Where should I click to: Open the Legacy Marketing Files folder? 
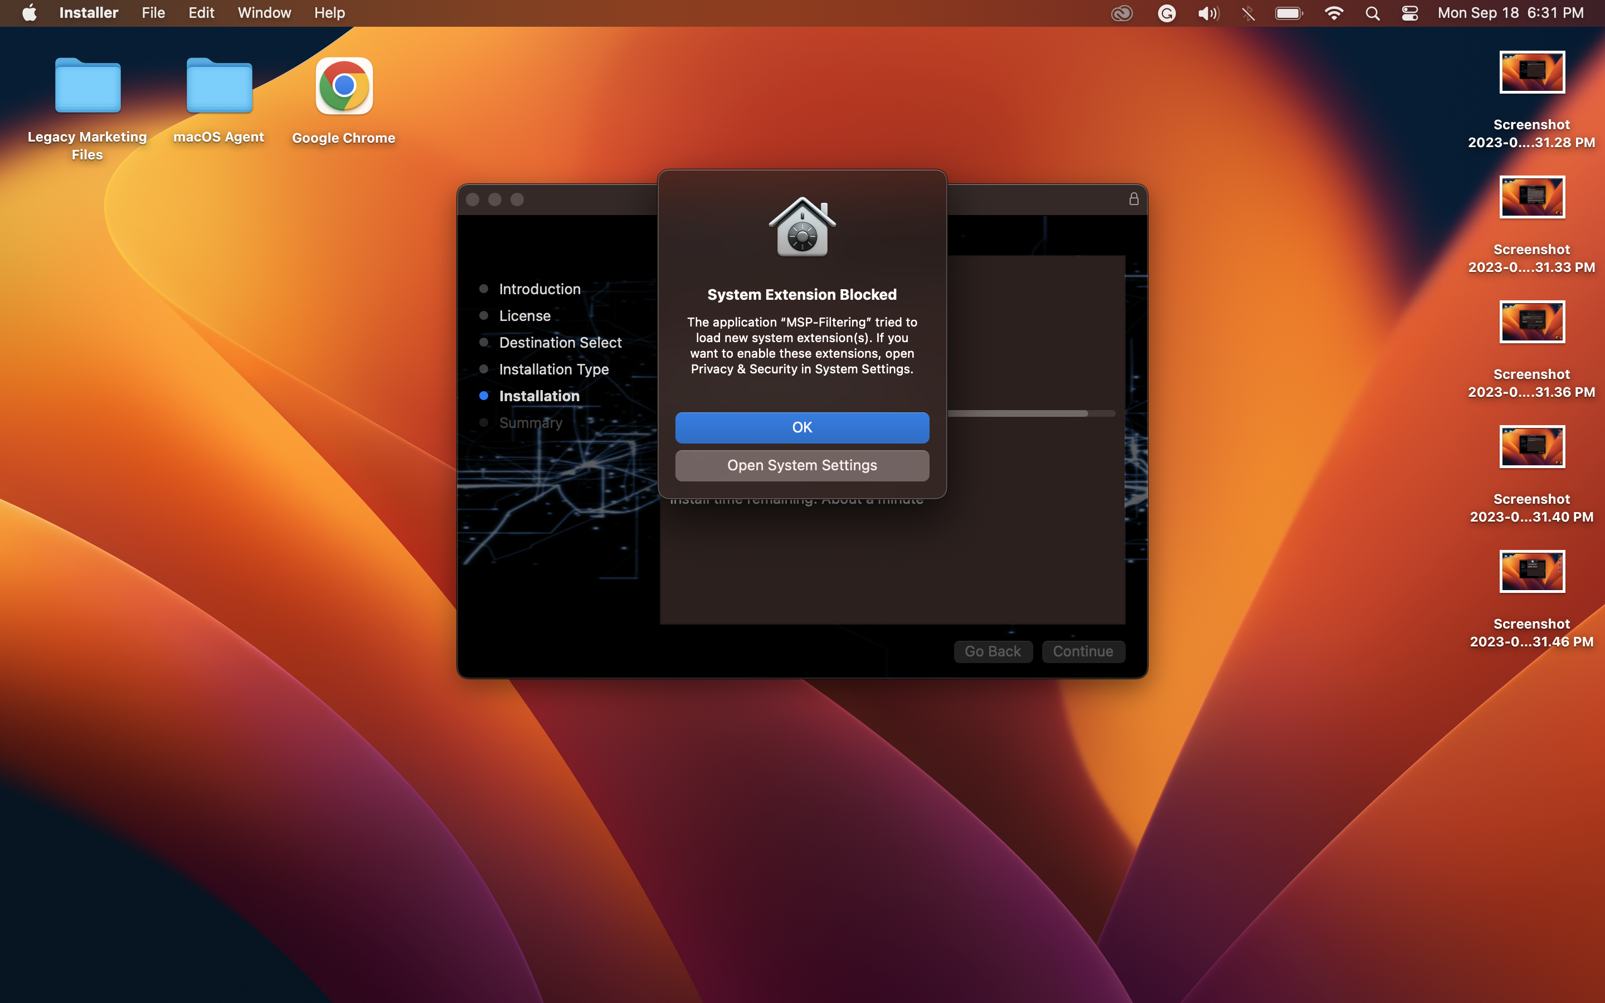click(86, 85)
